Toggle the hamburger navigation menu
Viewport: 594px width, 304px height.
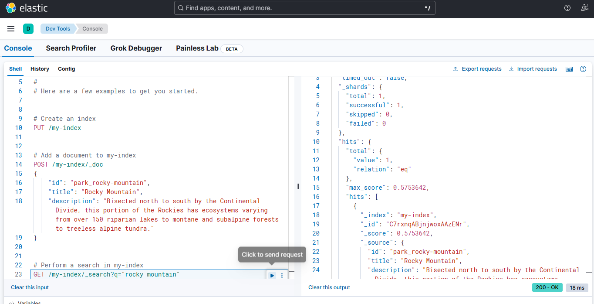pos(11,29)
